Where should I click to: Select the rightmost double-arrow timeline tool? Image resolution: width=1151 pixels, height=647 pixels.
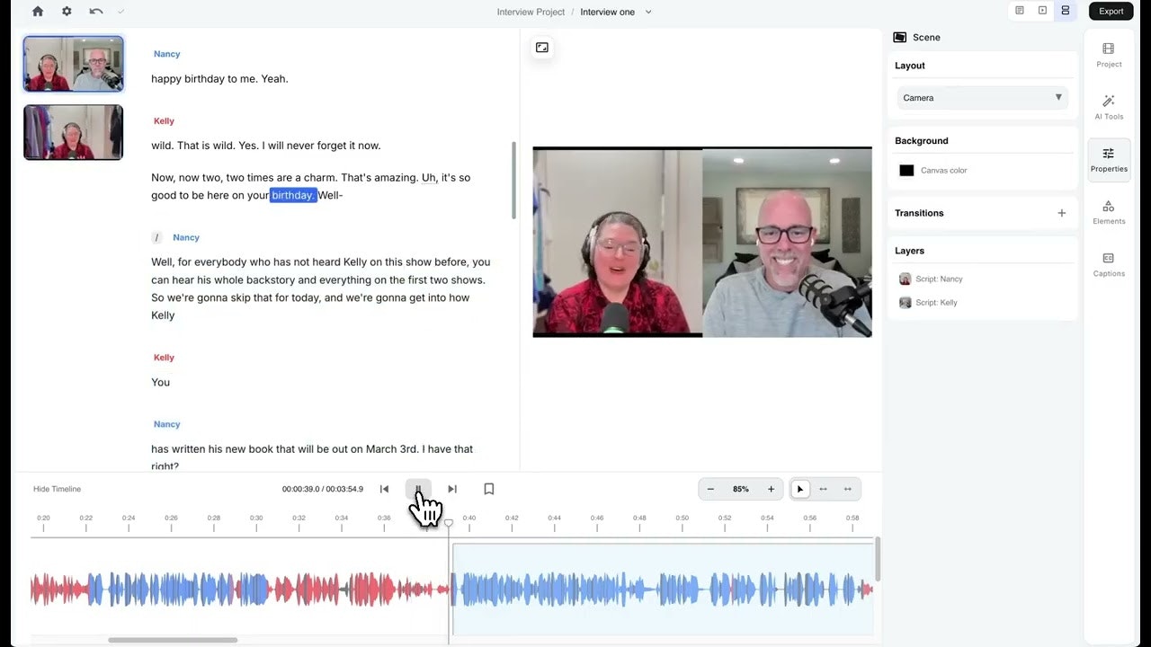[x=847, y=489]
